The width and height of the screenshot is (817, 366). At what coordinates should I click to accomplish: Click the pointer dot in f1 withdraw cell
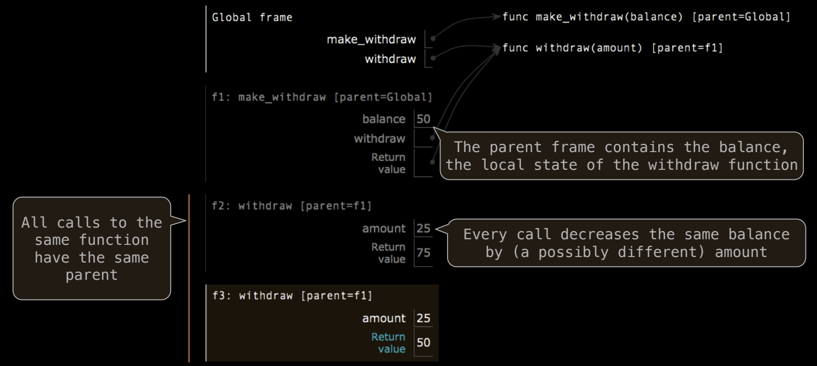pyautogui.click(x=432, y=137)
